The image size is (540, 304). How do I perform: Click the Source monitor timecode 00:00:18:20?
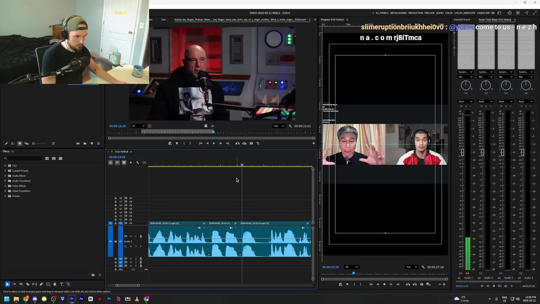(x=117, y=126)
